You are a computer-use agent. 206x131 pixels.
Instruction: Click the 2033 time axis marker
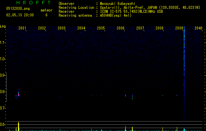(x=62, y=28)
